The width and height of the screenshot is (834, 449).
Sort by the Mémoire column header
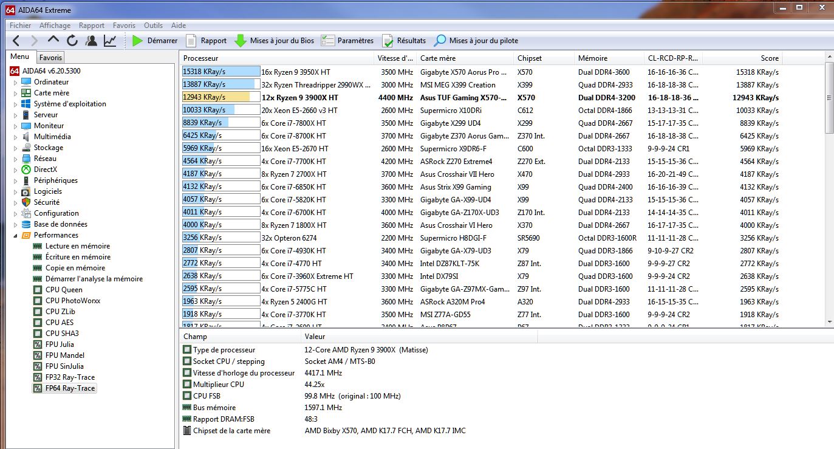pos(609,58)
